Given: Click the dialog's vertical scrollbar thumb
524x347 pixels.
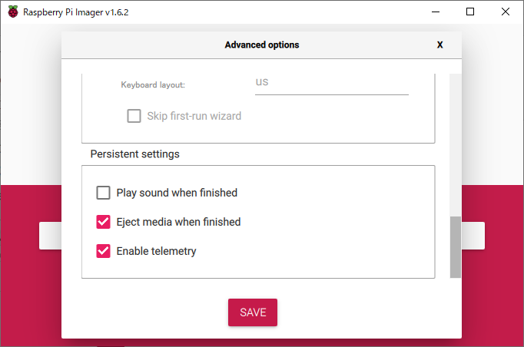Looking at the screenshot, I should point(455,246).
